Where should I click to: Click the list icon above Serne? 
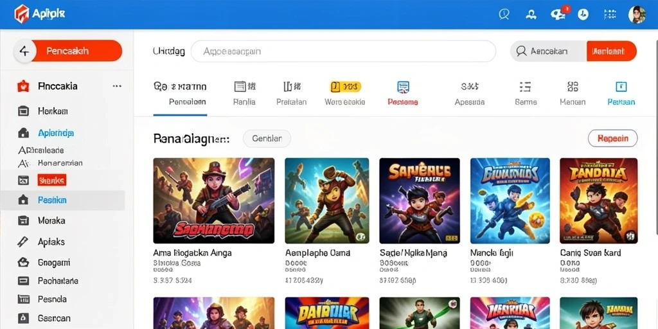[525, 87]
